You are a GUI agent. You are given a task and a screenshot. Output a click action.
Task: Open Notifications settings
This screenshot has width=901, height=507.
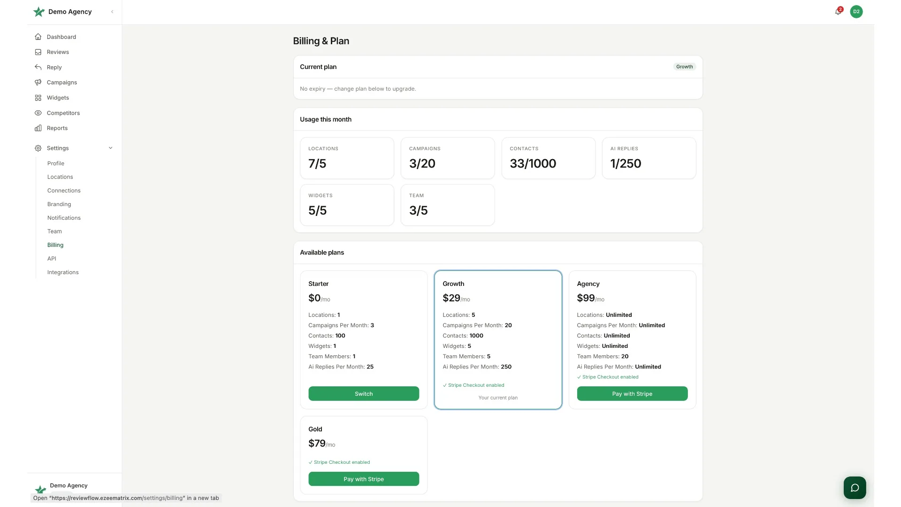[x=64, y=218]
